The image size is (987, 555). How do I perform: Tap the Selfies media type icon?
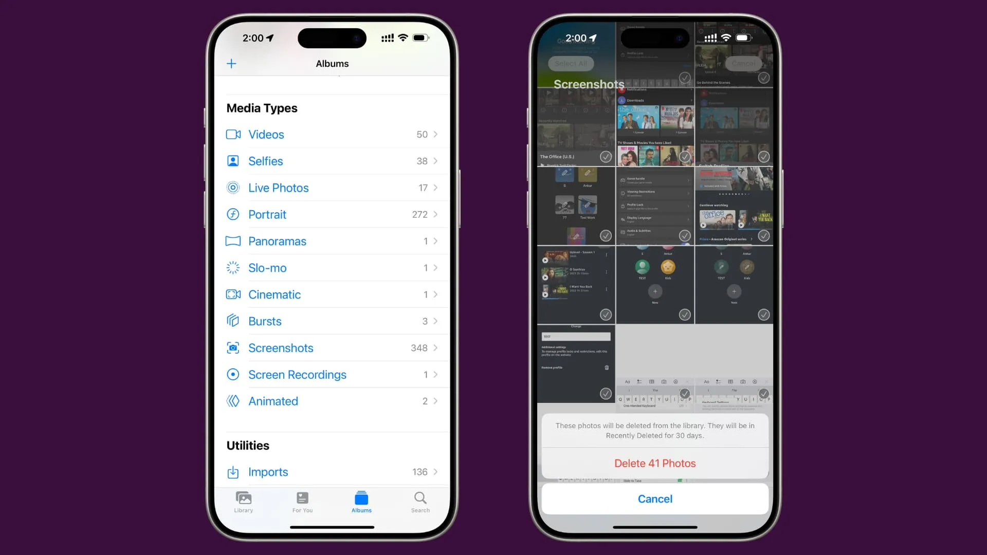click(233, 161)
